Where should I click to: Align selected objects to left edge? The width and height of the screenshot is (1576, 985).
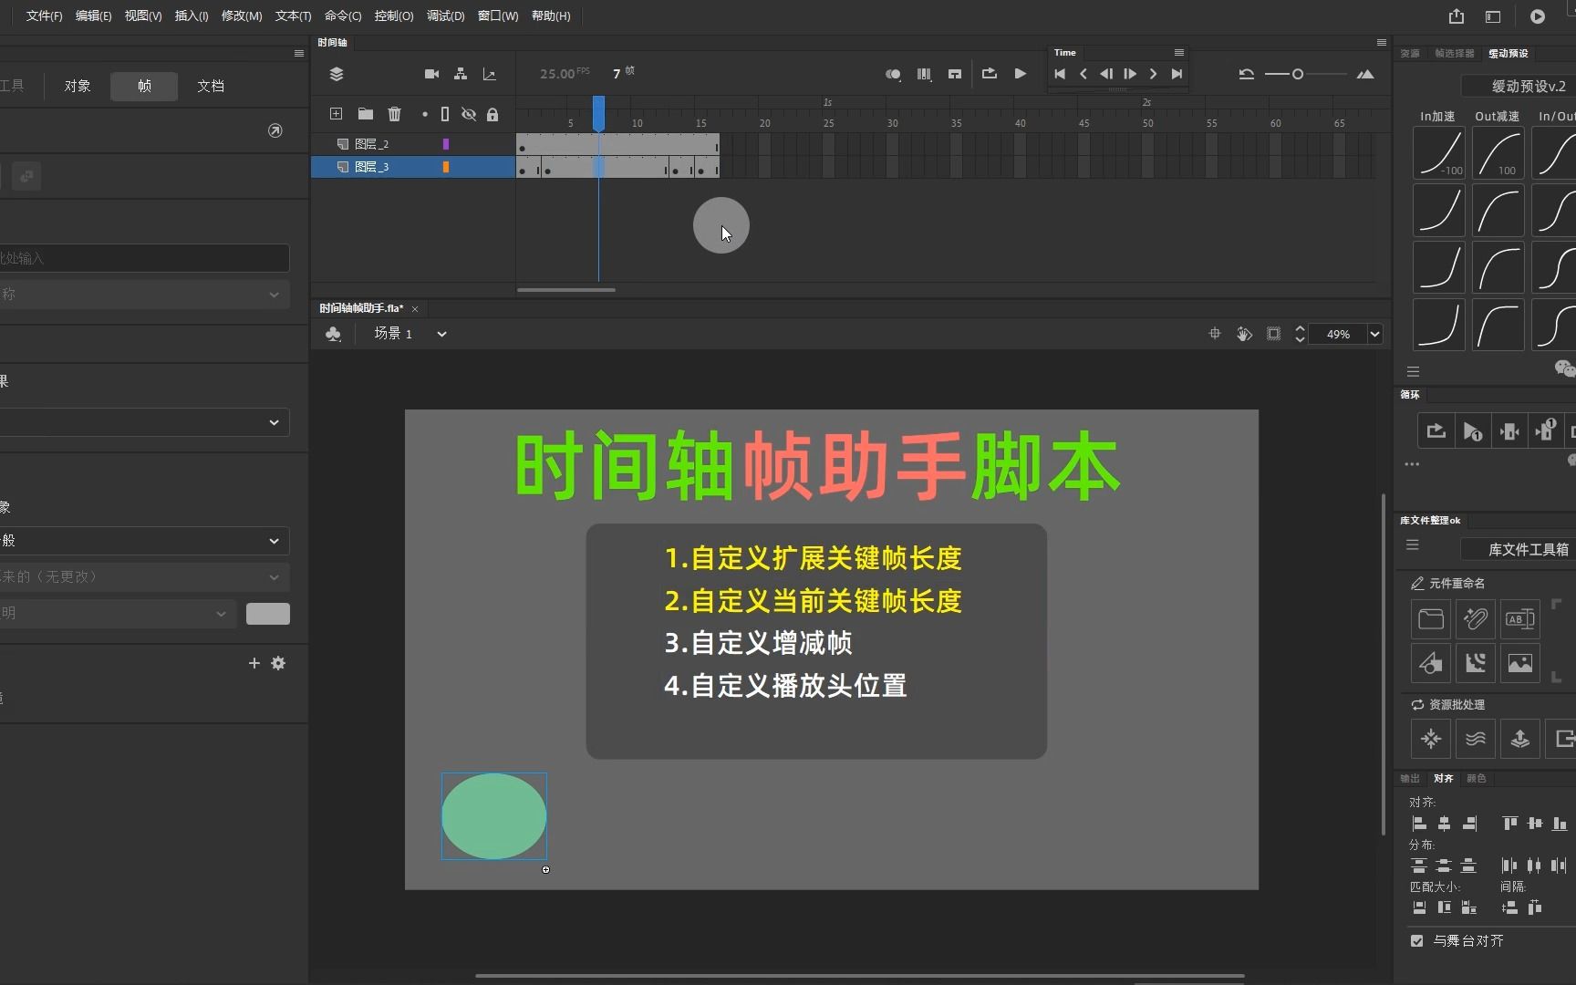(1419, 824)
